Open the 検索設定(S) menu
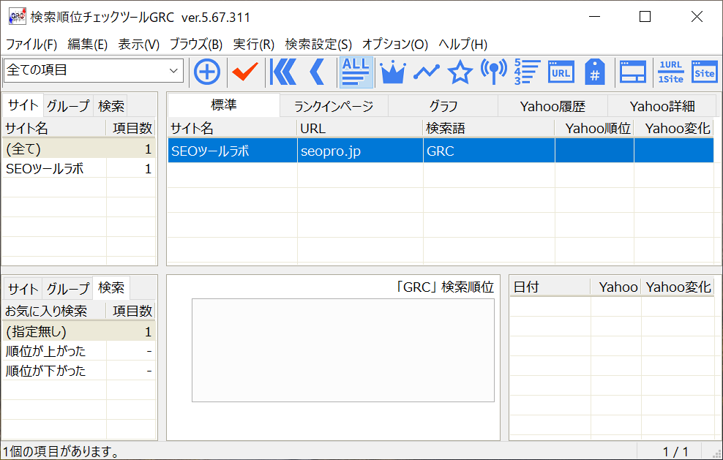Viewport: 723px width, 460px height. point(318,45)
